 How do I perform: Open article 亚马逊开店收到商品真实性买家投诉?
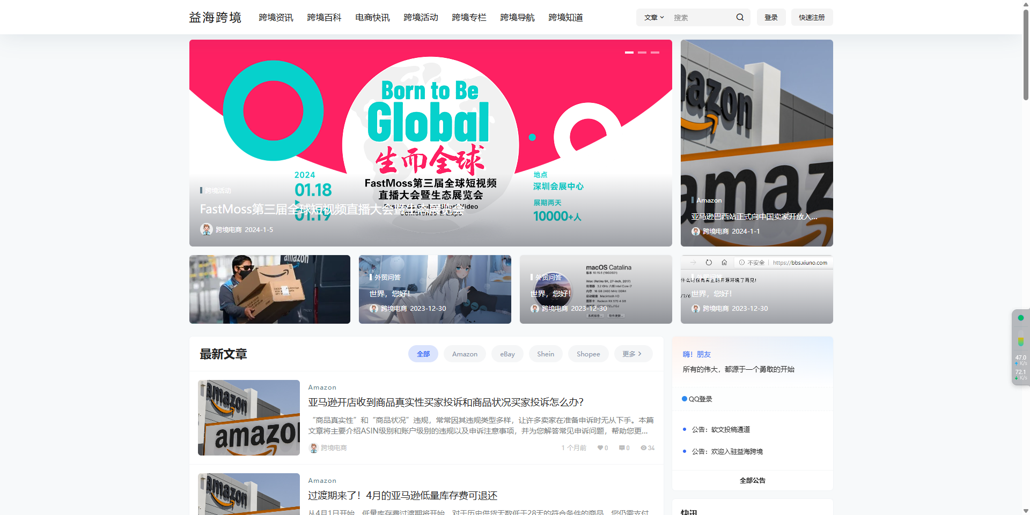coord(446,402)
